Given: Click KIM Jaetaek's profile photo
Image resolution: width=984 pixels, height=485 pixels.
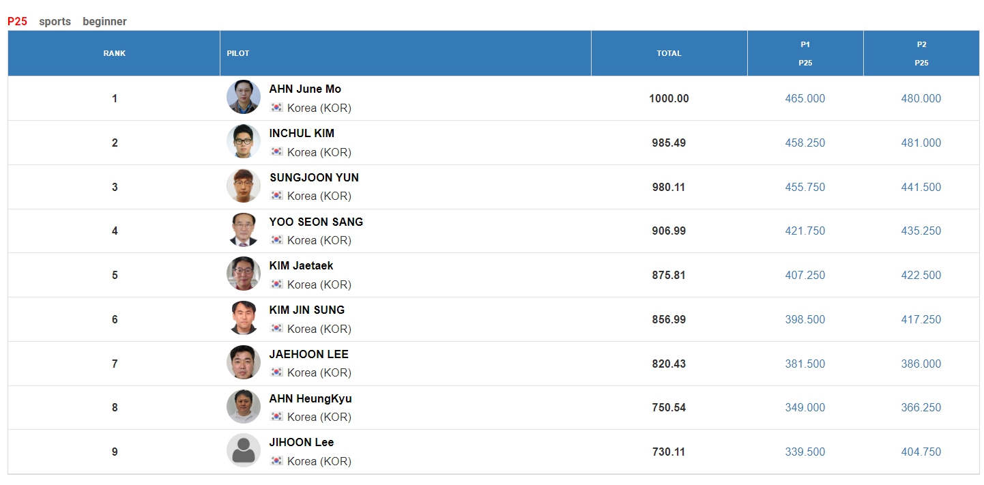Looking at the screenshot, I should click(244, 274).
